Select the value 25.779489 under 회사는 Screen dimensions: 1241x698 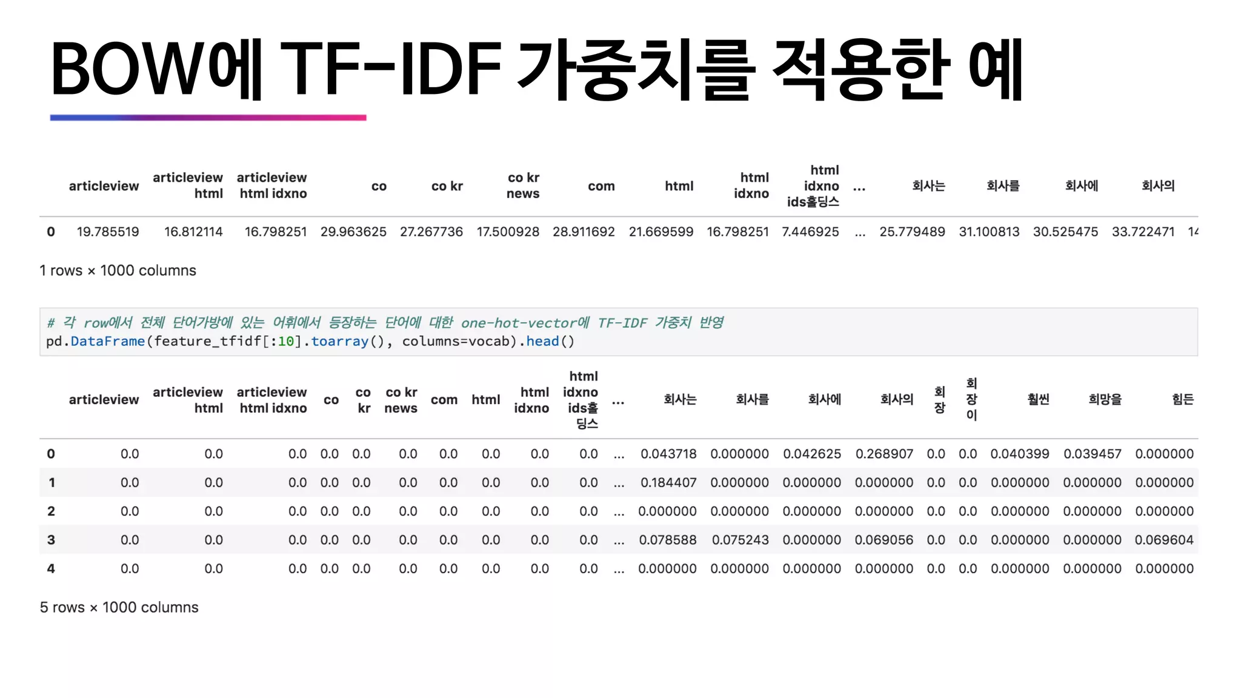tap(912, 232)
